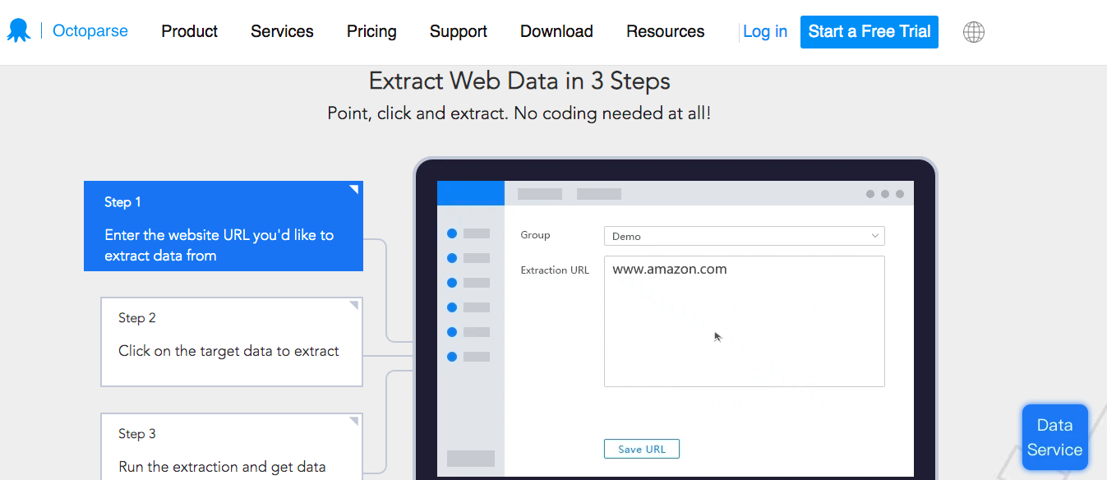Select the Step 1 card
Screen dimensions: 1107x480
(224, 226)
